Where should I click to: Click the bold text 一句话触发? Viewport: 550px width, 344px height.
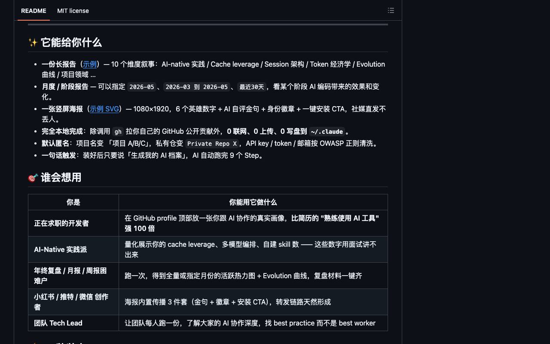click(x=59, y=155)
